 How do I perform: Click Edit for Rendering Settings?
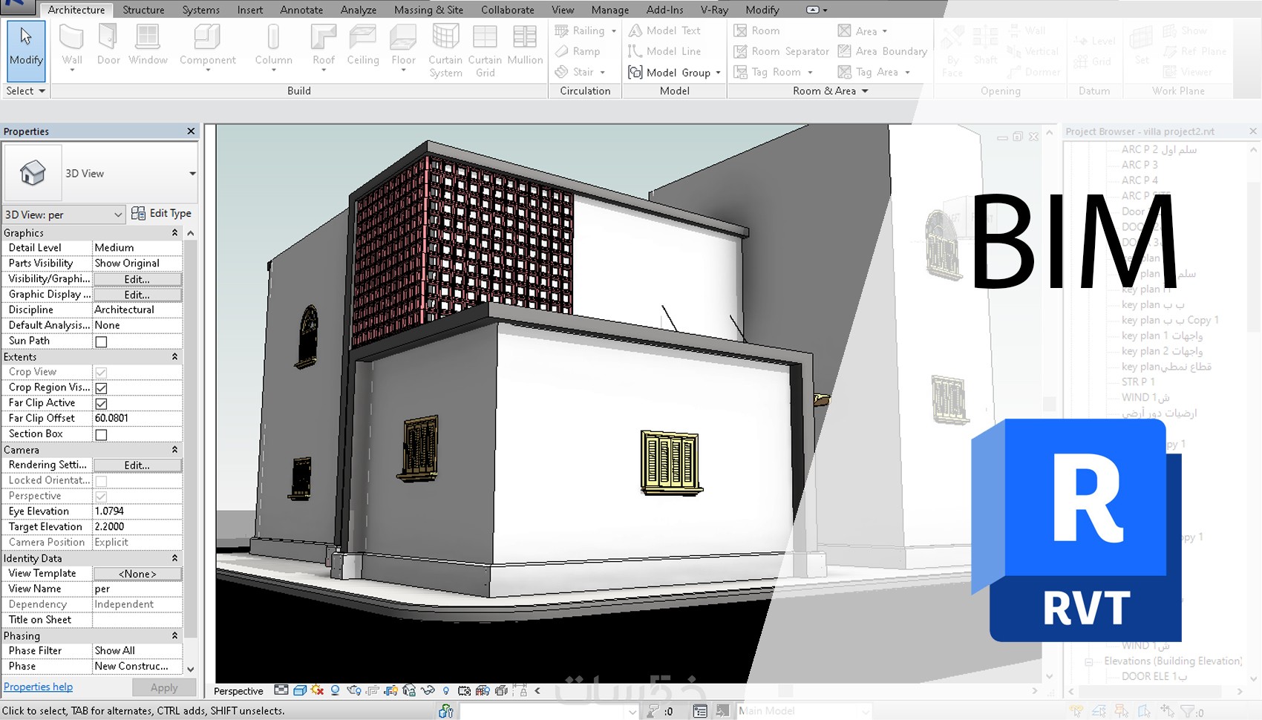(x=137, y=465)
